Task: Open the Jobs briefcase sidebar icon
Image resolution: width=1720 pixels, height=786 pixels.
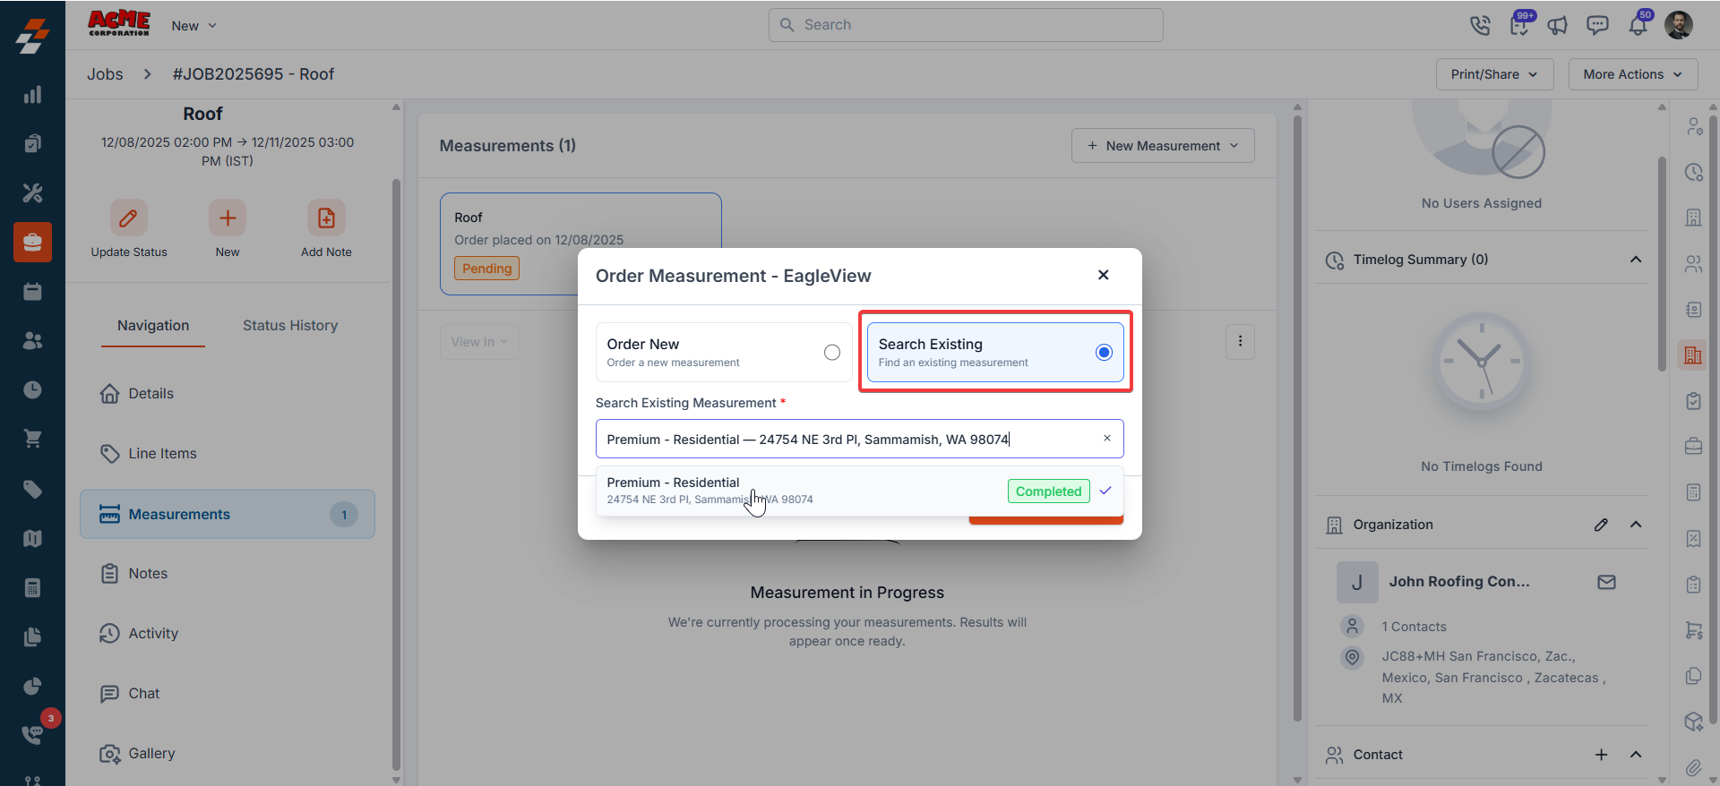Action: coord(32,242)
